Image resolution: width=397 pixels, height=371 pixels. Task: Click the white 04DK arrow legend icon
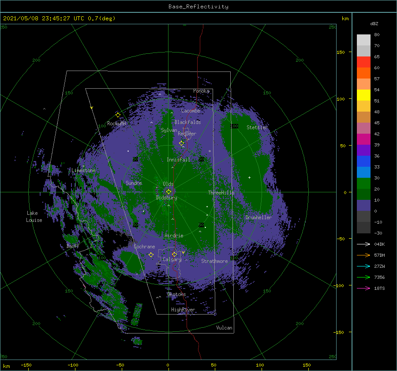pyautogui.click(x=363, y=244)
